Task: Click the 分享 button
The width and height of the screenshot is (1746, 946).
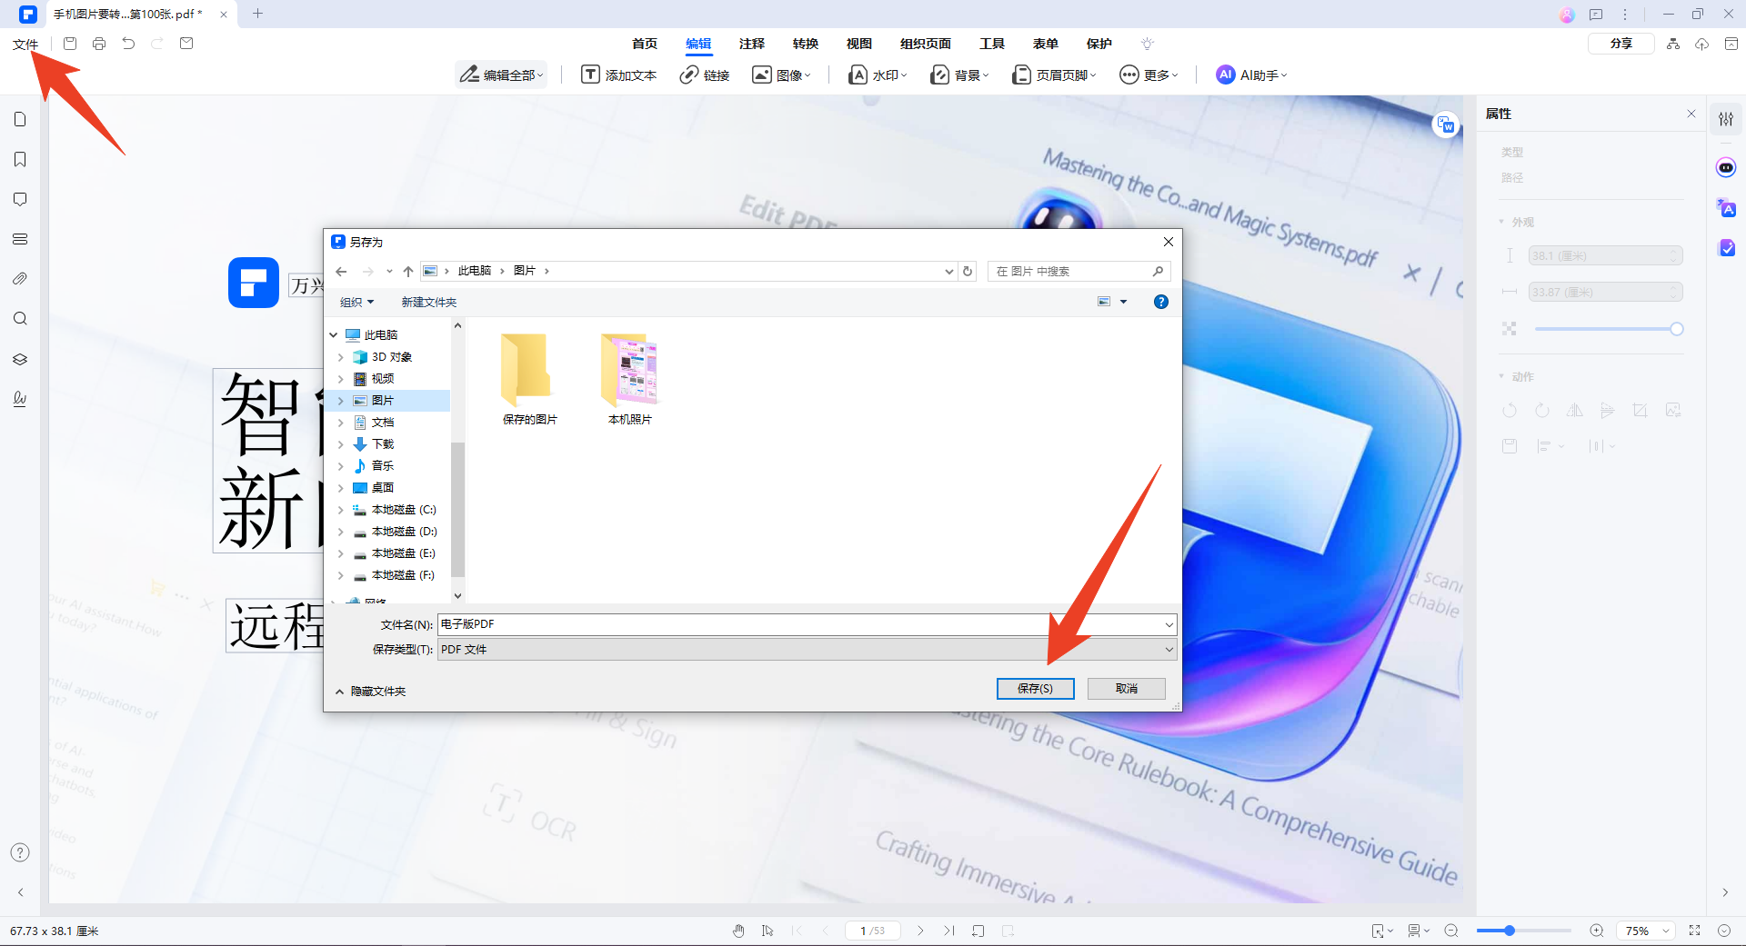Action: point(1621,44)
